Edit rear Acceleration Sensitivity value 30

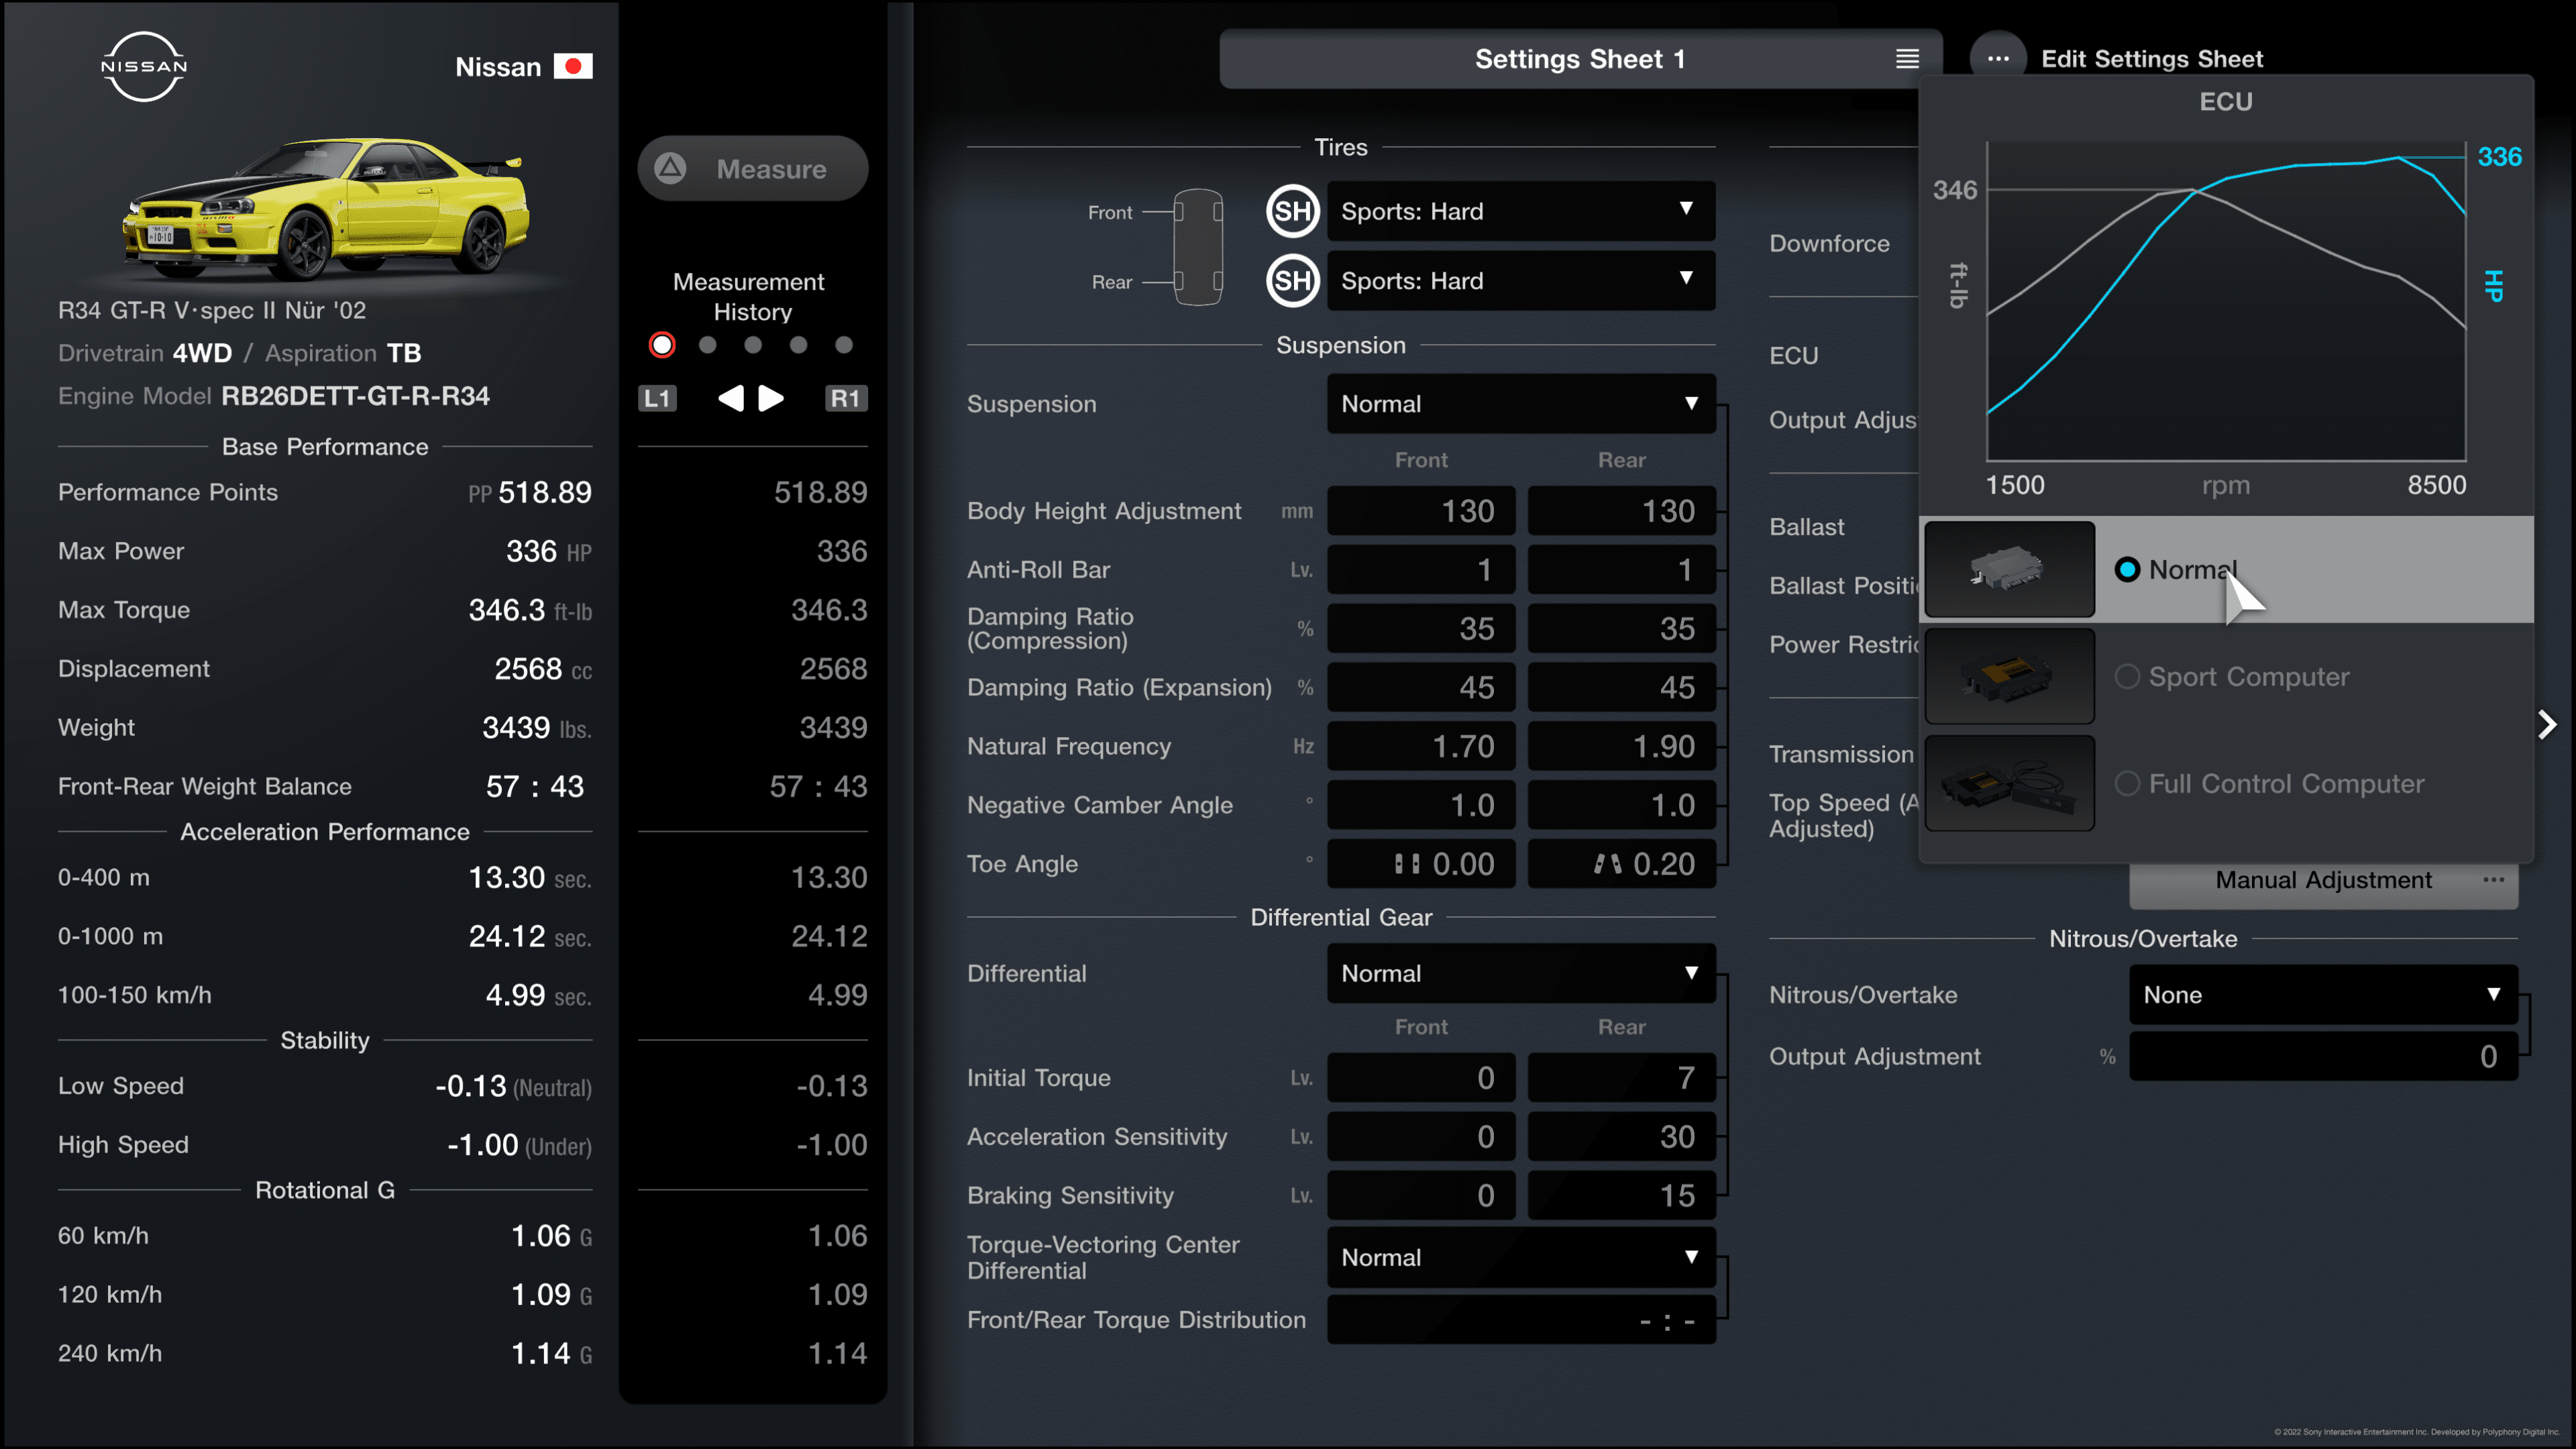(1621, 1137)
